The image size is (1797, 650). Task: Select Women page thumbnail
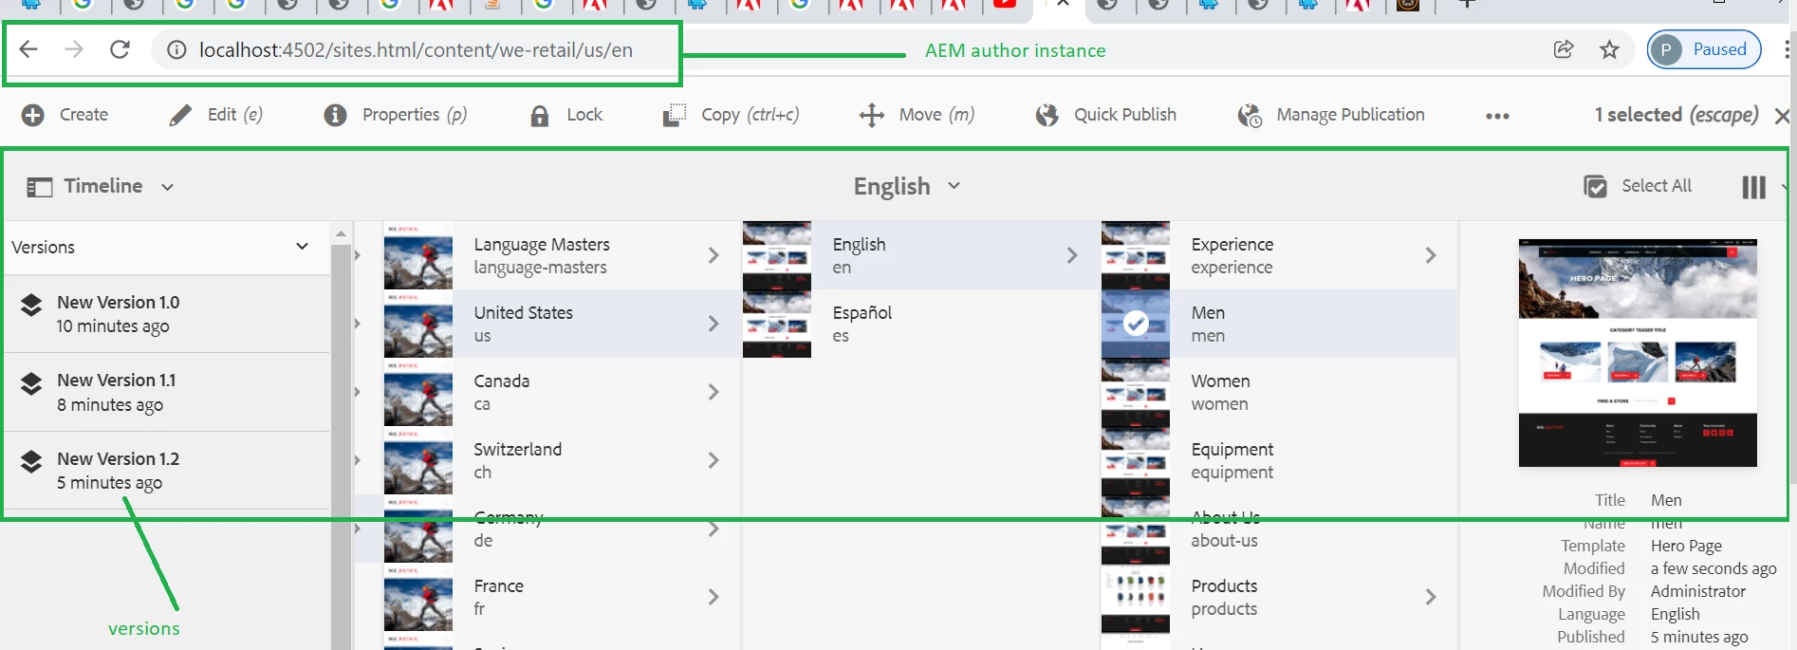pyautogui.click(x=1136, y=392)
